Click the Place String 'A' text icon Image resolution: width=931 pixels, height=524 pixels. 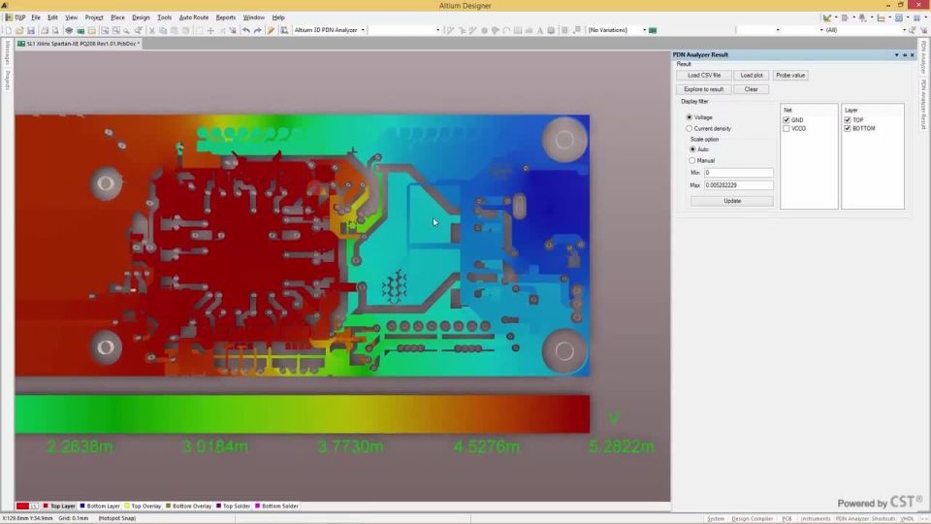(540, 30)
